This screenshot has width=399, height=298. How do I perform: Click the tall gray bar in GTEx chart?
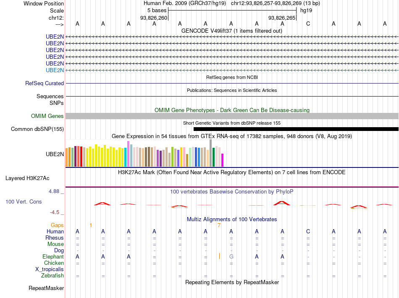pos(211,153)
